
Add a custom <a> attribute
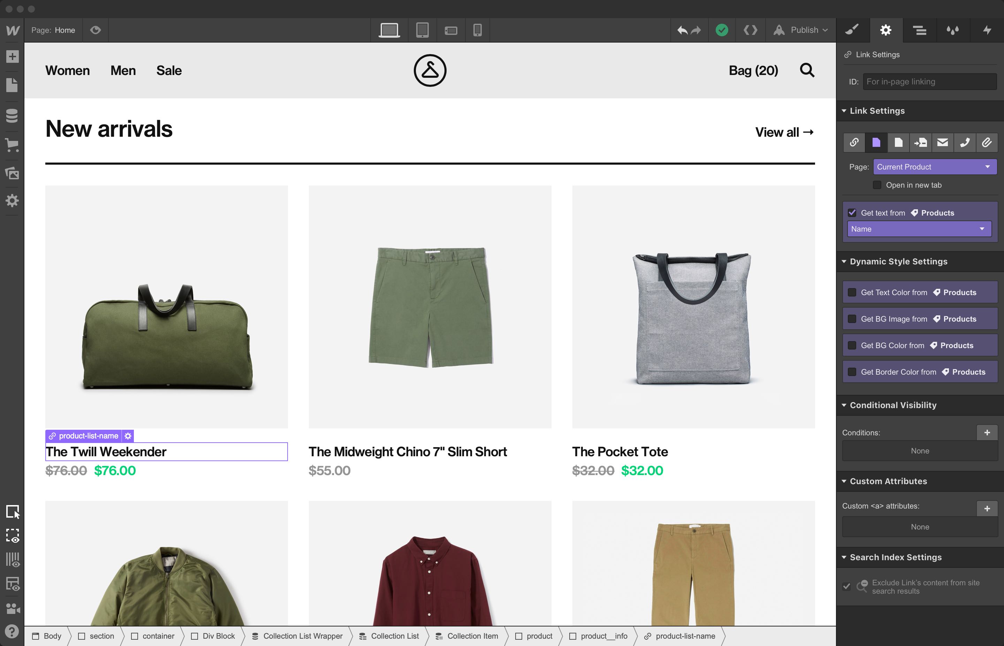[x=987, y=509]
